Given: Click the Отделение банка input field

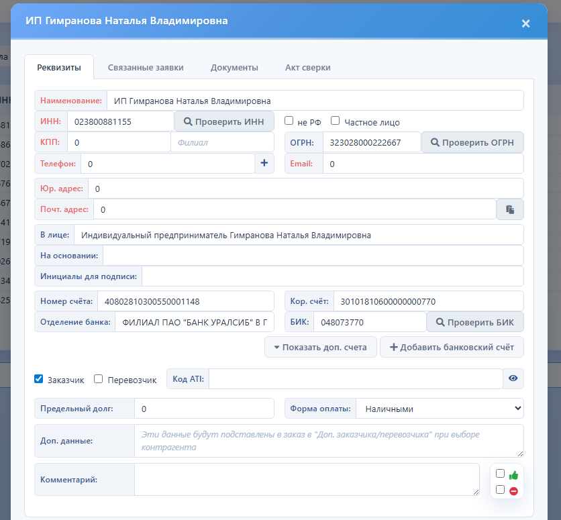Looking at the screenshot, I should coord(195,322).
